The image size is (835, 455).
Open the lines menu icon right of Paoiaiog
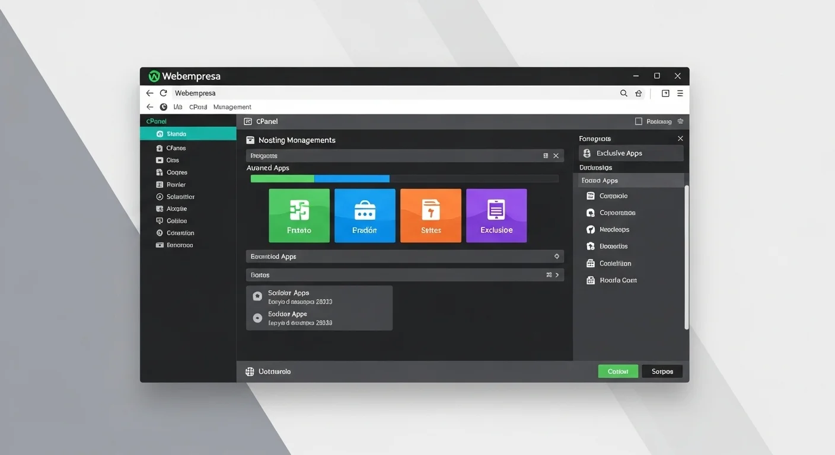[x=680, y=121]
